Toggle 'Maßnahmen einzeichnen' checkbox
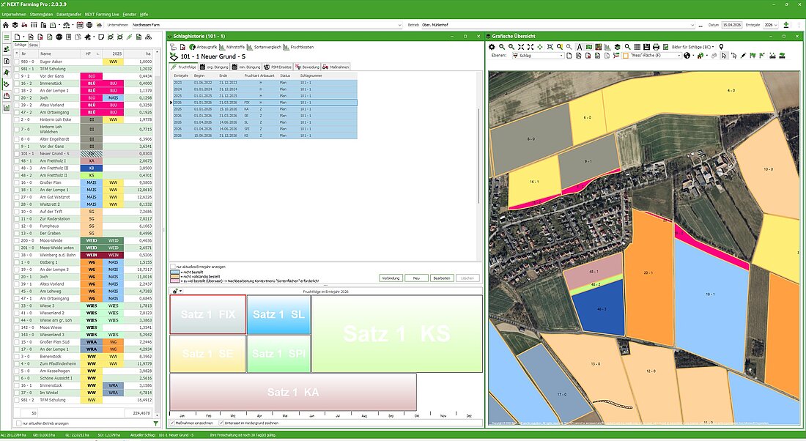Image resolution: width=806 pixels, height=441 pixels. pos(173,423)
